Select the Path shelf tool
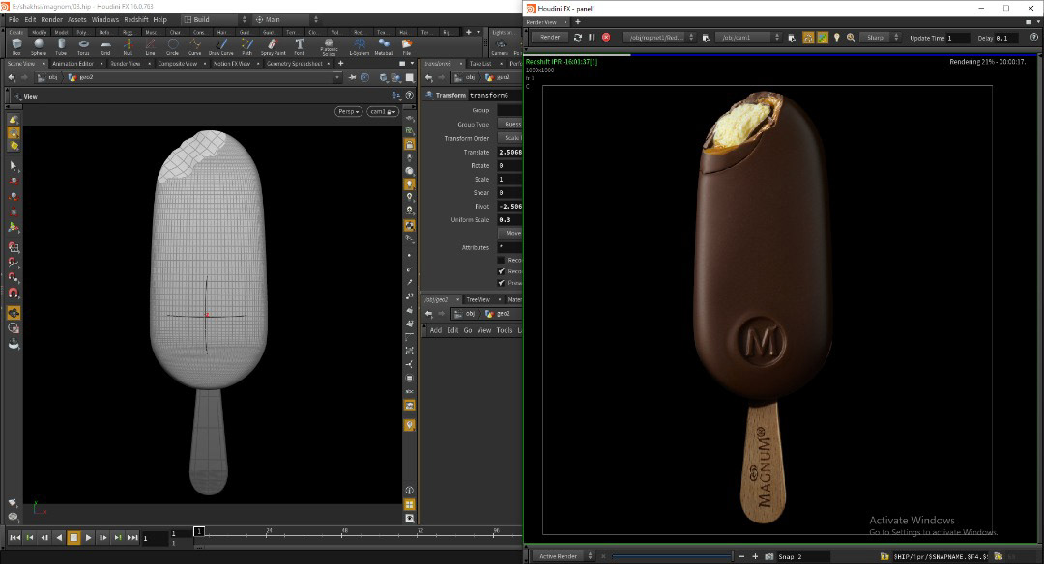The height and width of the screenshot is (564, 1044). [247, 46]
